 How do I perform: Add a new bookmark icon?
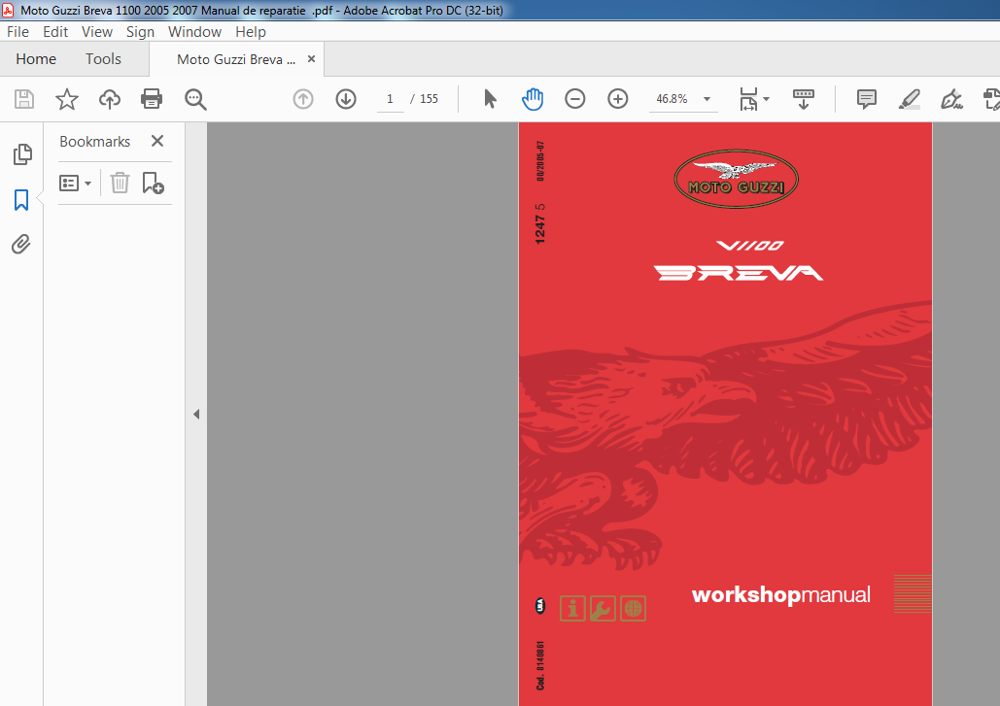(154, 183)
